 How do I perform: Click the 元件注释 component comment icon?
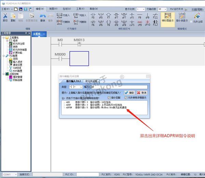(197, 17)
